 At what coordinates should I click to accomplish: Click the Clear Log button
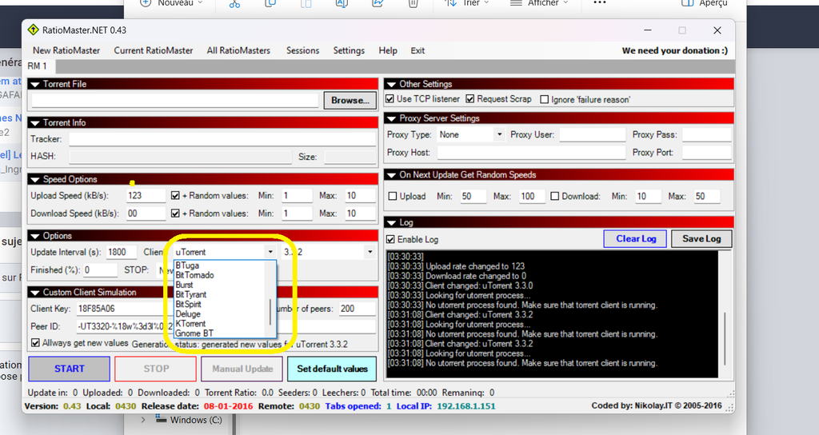coord(636,238)
